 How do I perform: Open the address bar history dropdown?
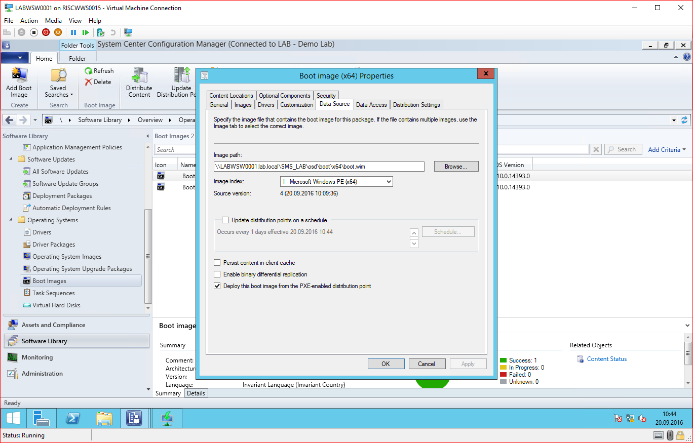(x=674, y=120)
